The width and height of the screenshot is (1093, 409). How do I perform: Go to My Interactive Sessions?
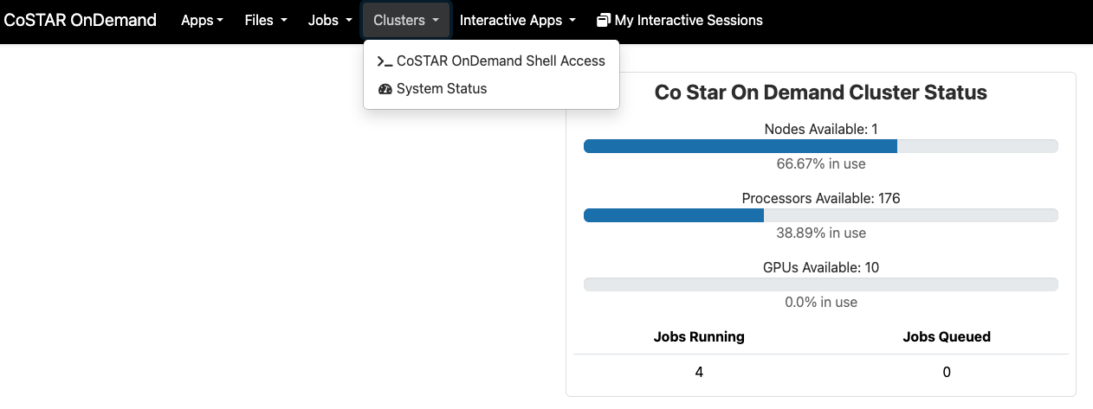click(680, 20)
